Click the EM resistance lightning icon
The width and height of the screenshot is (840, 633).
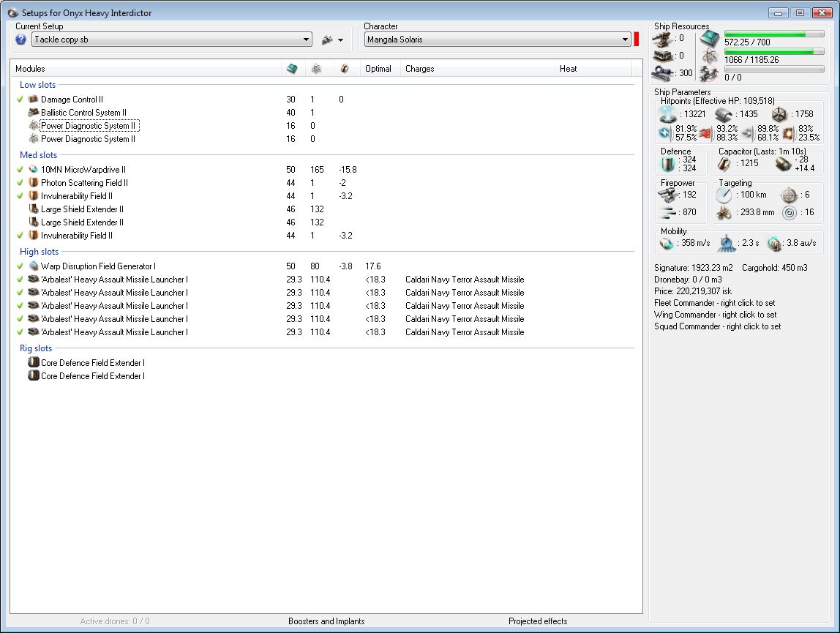click(665, 133)
